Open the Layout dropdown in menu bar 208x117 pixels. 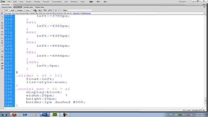91,2
